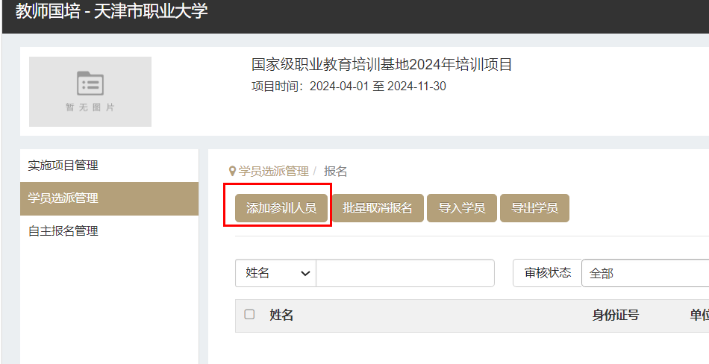Image resolution: width=709 pixels, height=364 pixels.
Task: Click 报名 in the breadcrumb trail
Action: tap(335, 172)
